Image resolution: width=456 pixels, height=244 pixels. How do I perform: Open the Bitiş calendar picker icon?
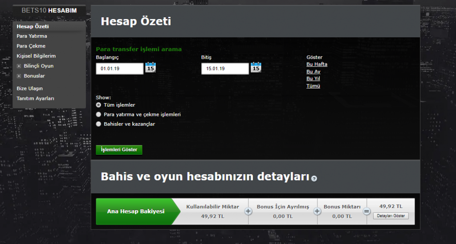click(x=256, y=67)
